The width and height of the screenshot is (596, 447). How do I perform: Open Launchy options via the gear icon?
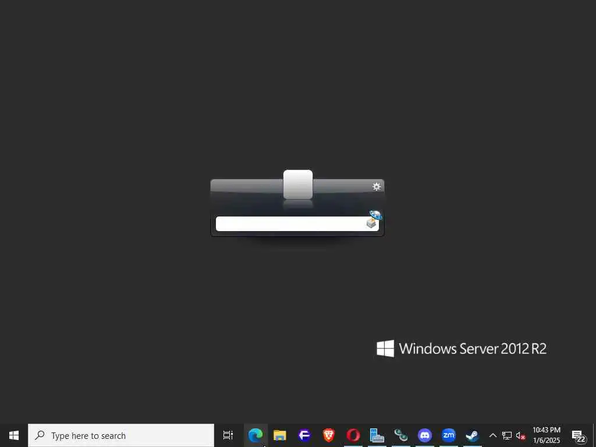[377, 186]
